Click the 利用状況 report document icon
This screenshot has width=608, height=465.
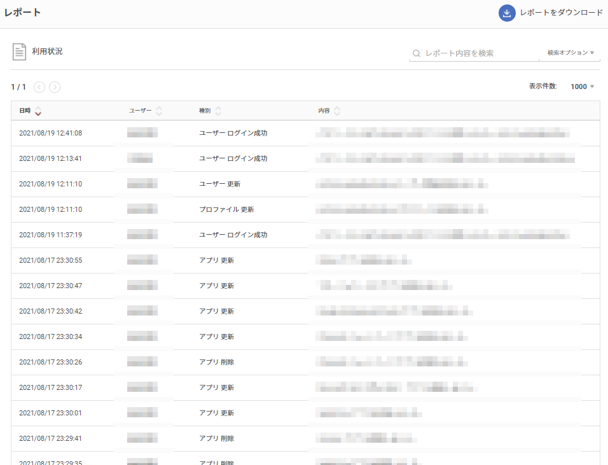click(19, 51)
